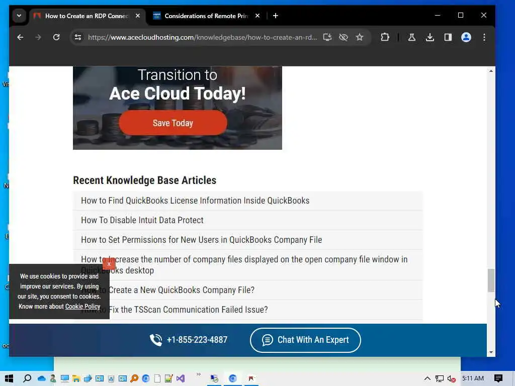Viewport: 515px width, 386px height.
Task: Open Windows taskbar search
Action: click(27, 378)
